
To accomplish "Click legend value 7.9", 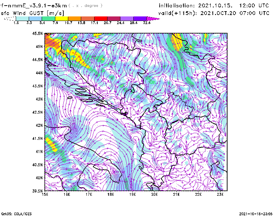I will click(55, 23).
